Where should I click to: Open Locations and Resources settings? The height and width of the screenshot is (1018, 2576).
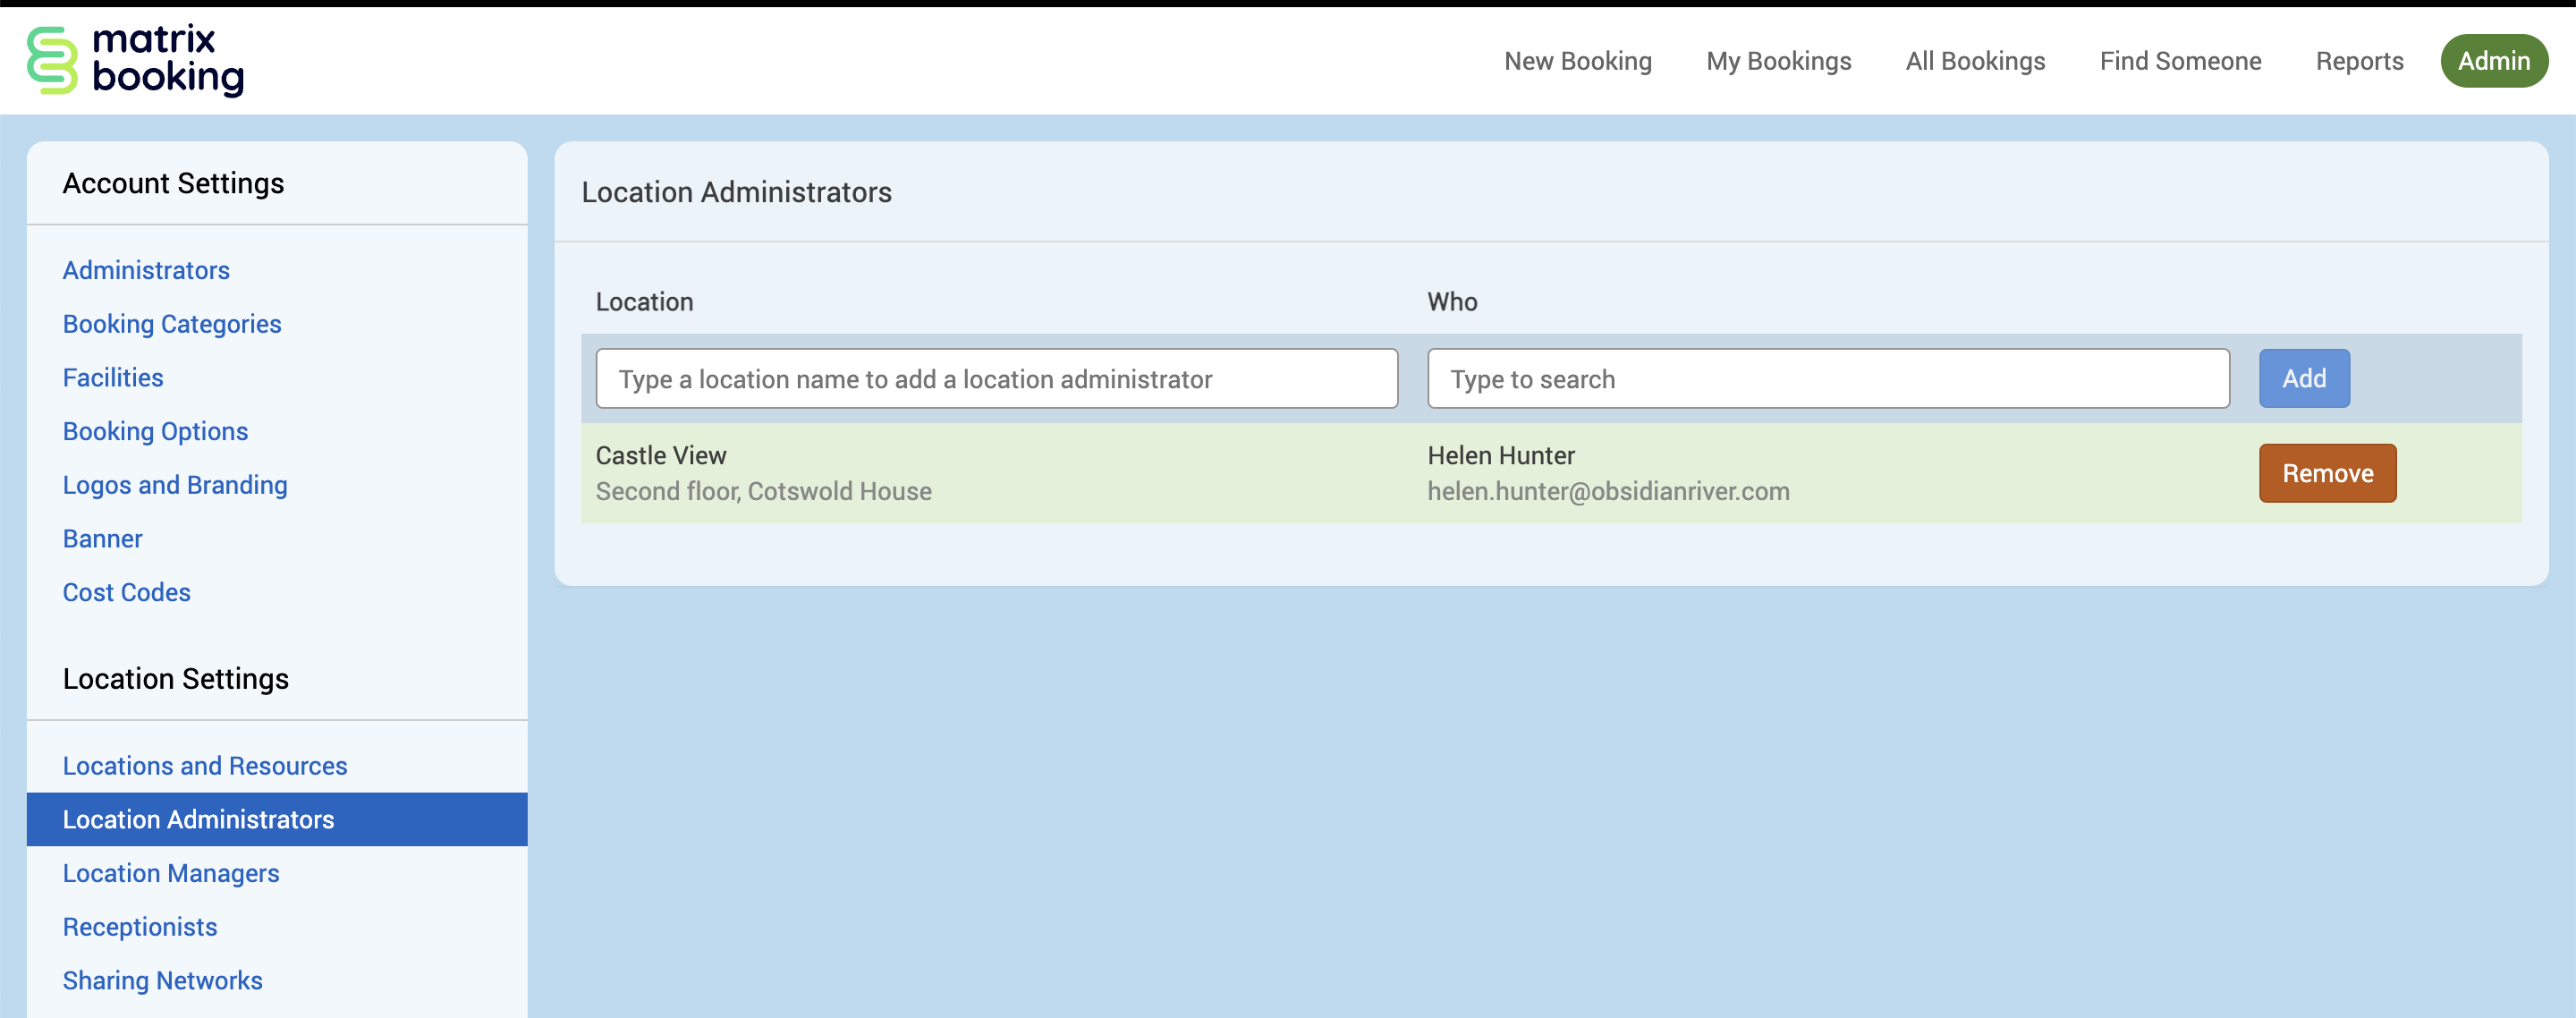coord(205,766)
